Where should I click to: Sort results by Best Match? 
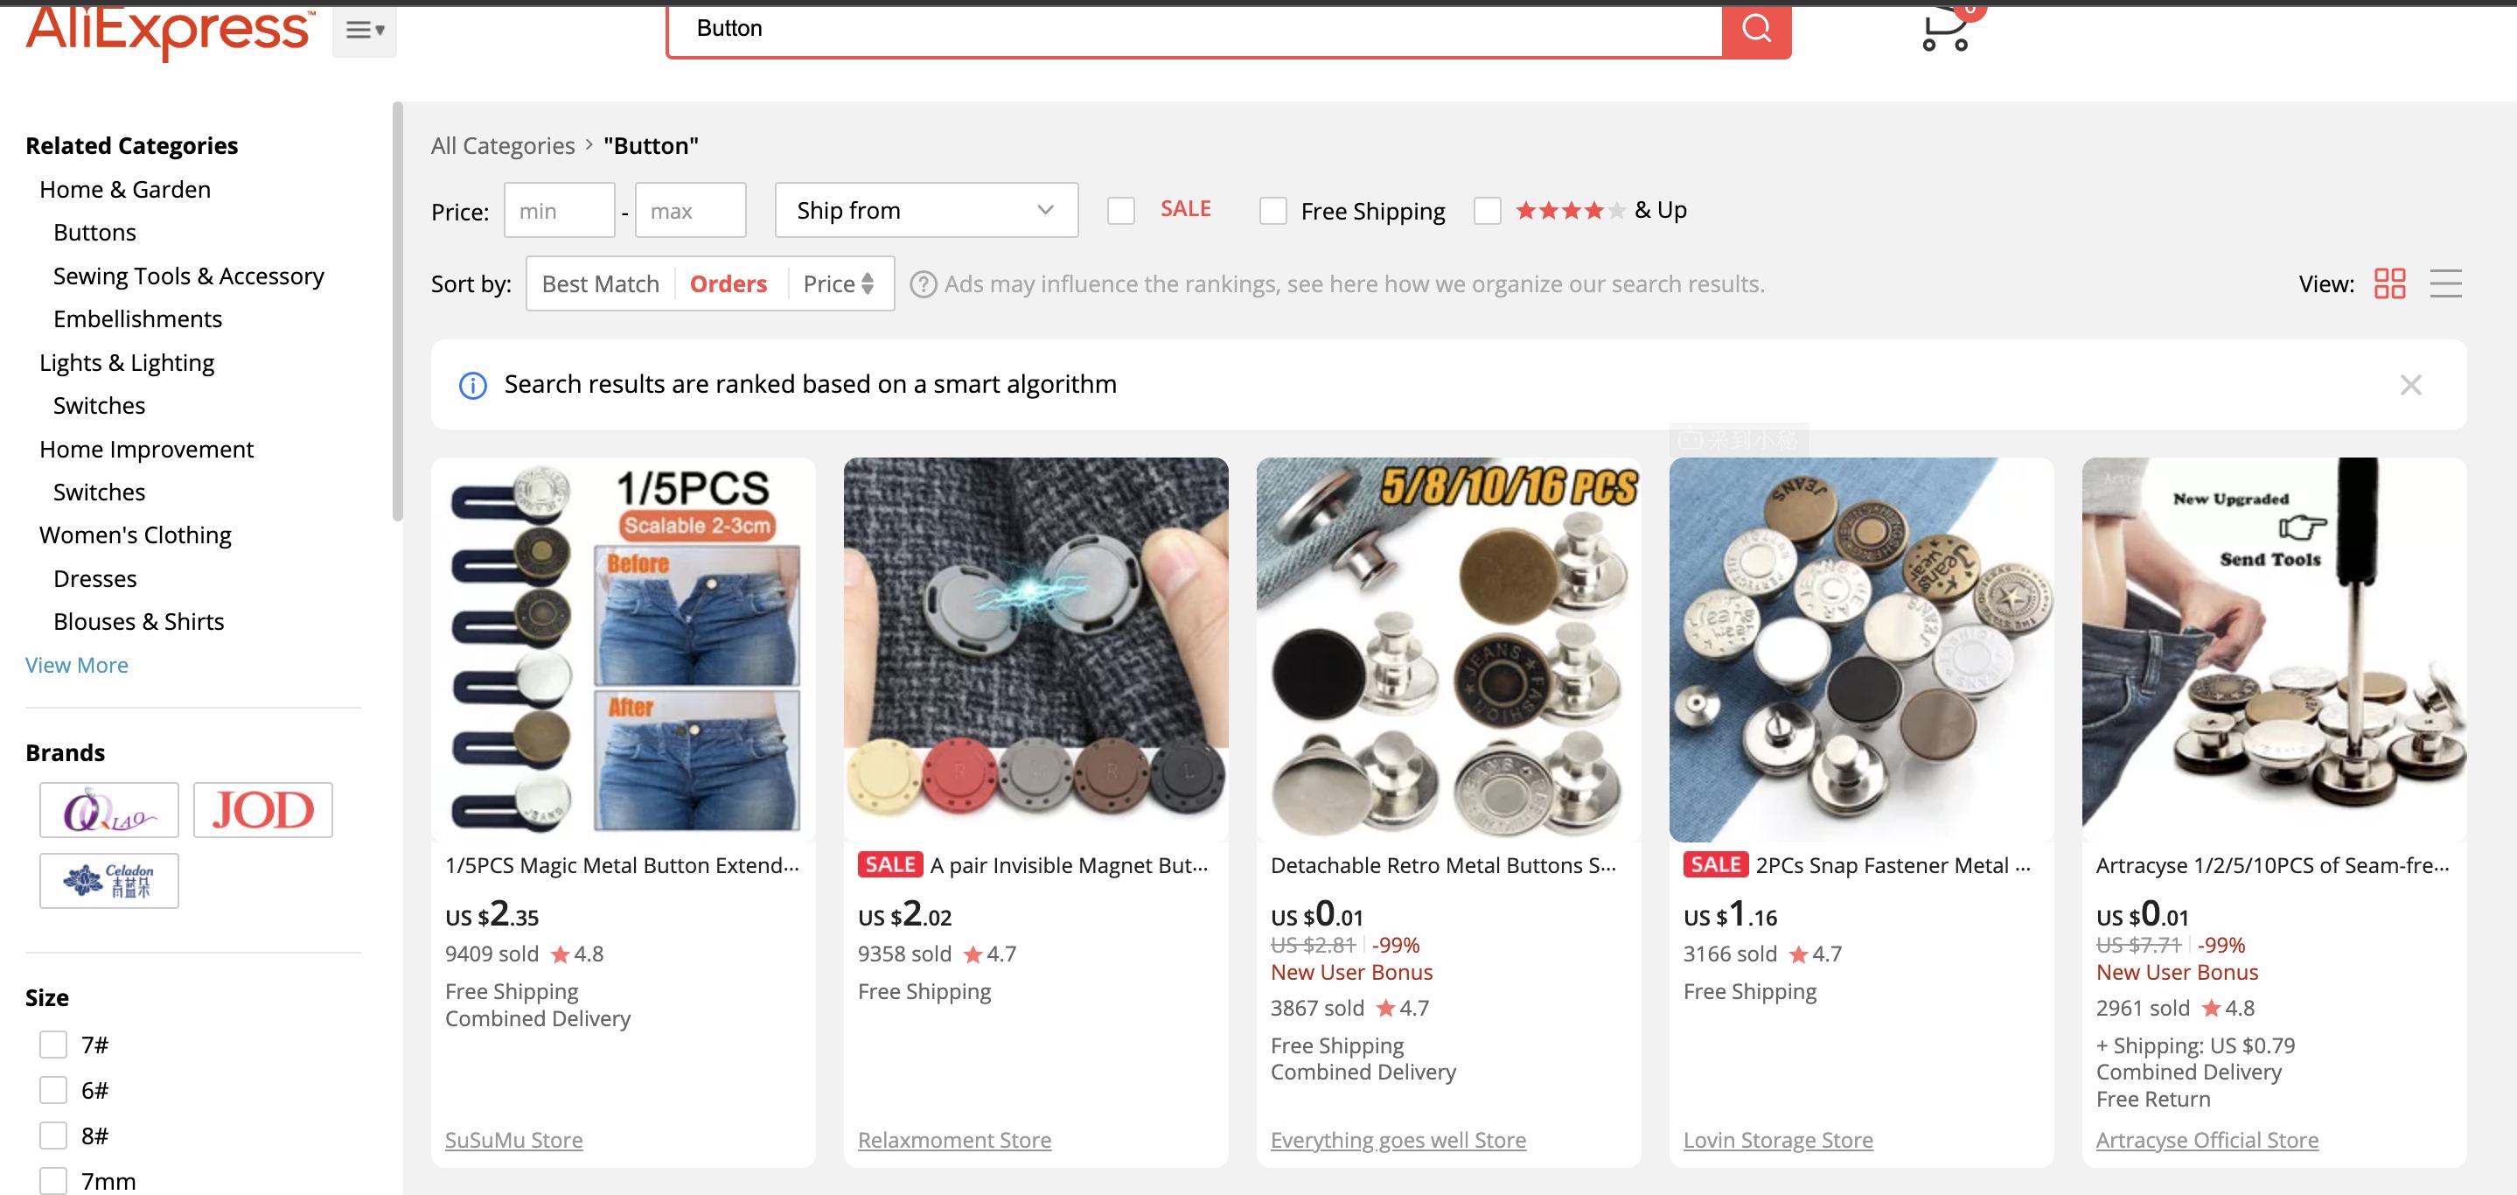coord(600,284)
